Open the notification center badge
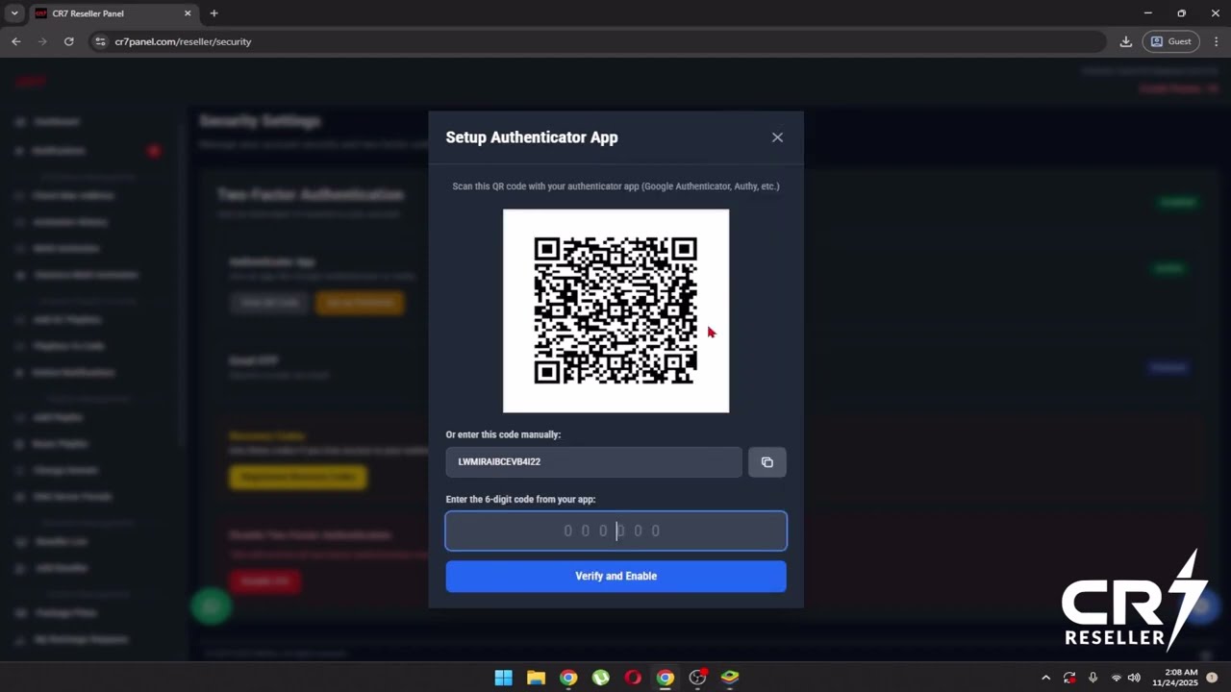Viewport: 1231px width, 692px height. pyautogui.click(x=1212, y=678)
